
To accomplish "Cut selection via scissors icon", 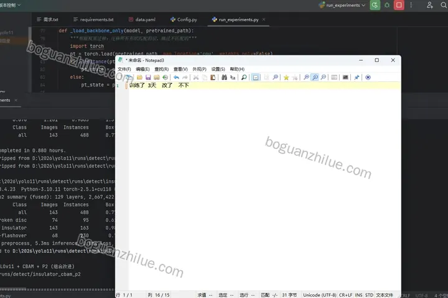I will click(196, 77).
